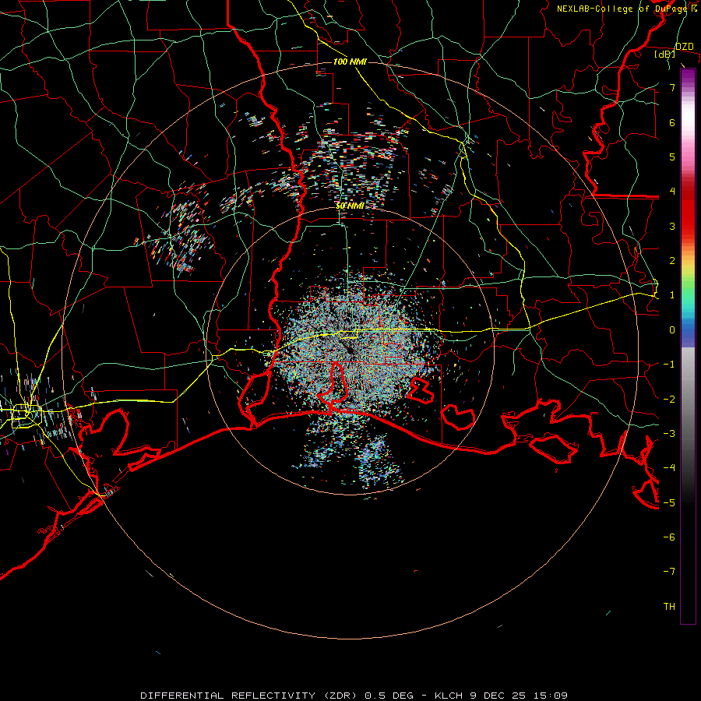Click the -1 scale value
Screen dimensions: 701x701
pyautogui.click(x=669, y=365)
